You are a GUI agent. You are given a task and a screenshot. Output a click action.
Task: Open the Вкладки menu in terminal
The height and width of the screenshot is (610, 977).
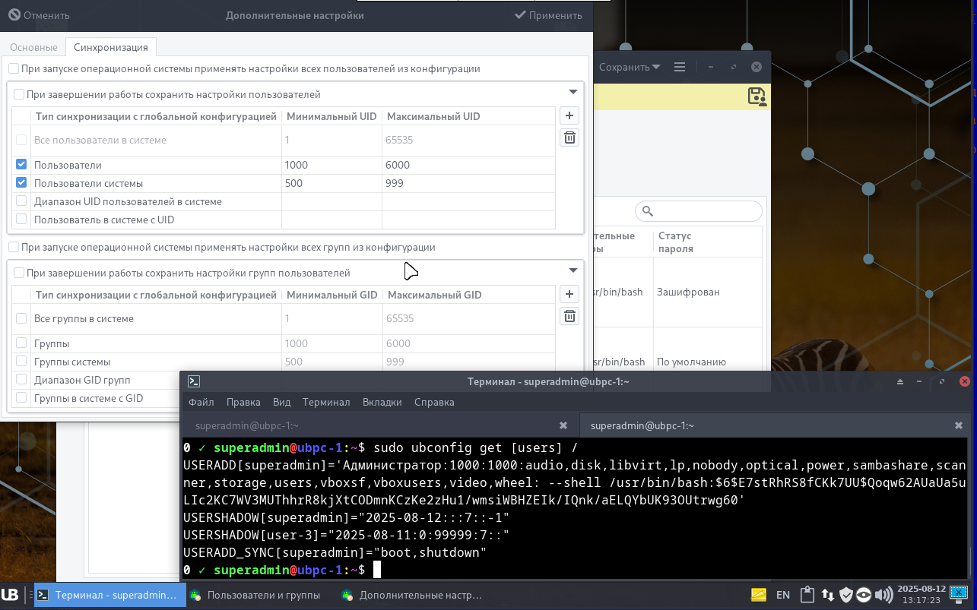pos(382,402)
